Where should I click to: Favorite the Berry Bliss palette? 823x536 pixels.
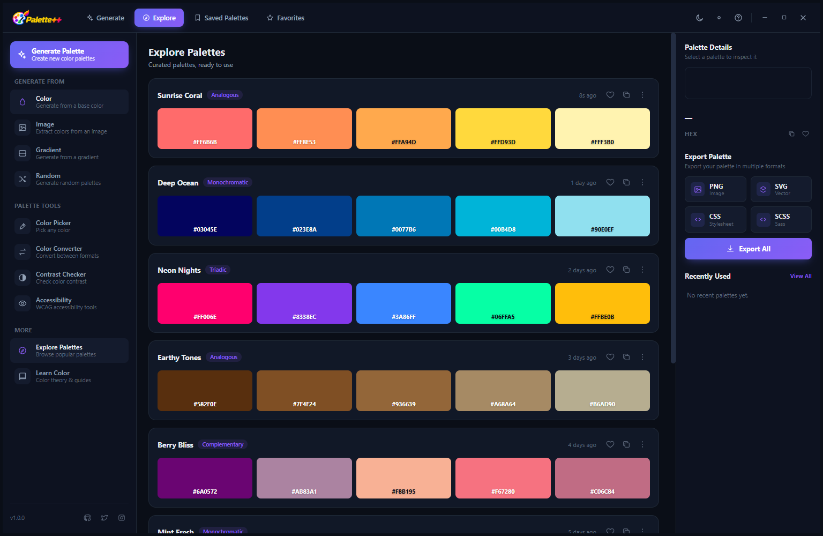click(610, 444)
